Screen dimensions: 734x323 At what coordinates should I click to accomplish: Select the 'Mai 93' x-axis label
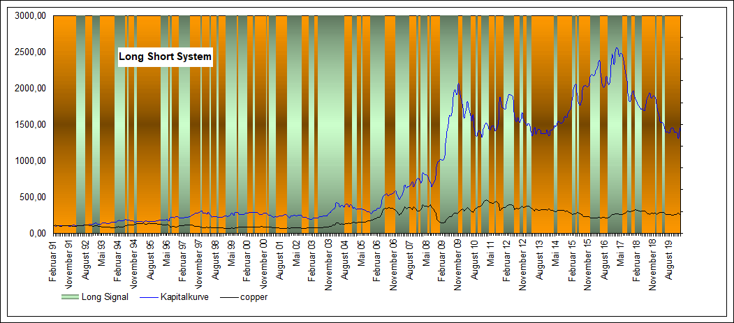tap(102, 253)
